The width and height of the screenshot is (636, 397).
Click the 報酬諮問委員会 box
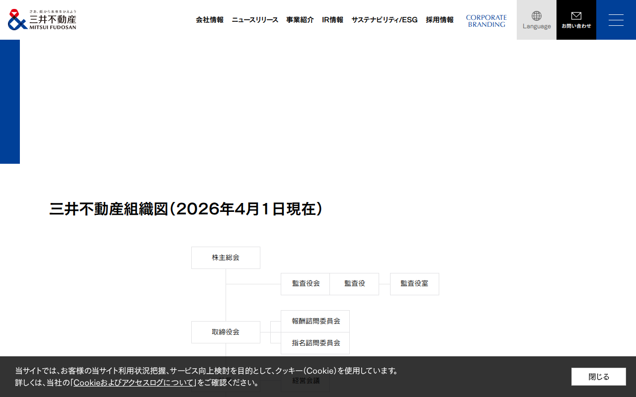pyautogui.click(x=315, y=321)
